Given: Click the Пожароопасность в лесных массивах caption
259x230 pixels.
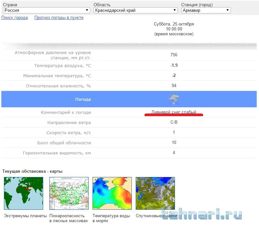Looking at the screenshot, I should [x=68, y=218].
